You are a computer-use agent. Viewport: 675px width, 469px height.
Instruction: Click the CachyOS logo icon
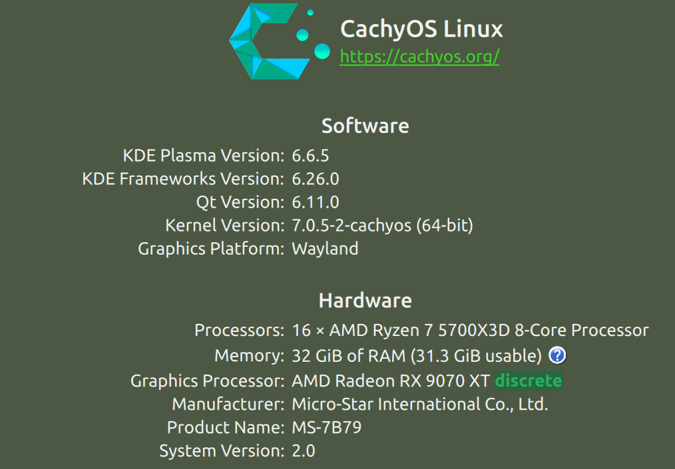[279, 41]
